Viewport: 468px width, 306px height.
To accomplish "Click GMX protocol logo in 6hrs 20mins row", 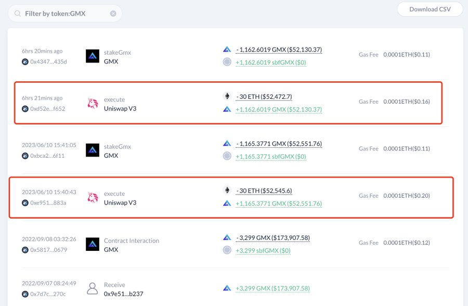I will tap(93, 56).
